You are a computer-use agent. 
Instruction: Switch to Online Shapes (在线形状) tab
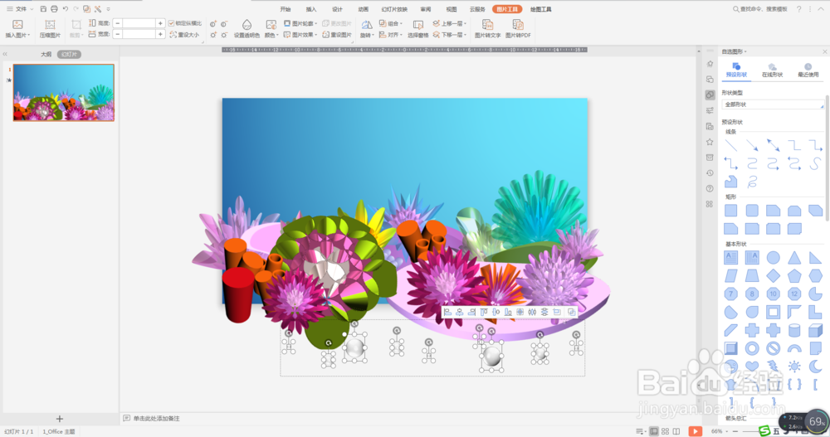(772, 70)
